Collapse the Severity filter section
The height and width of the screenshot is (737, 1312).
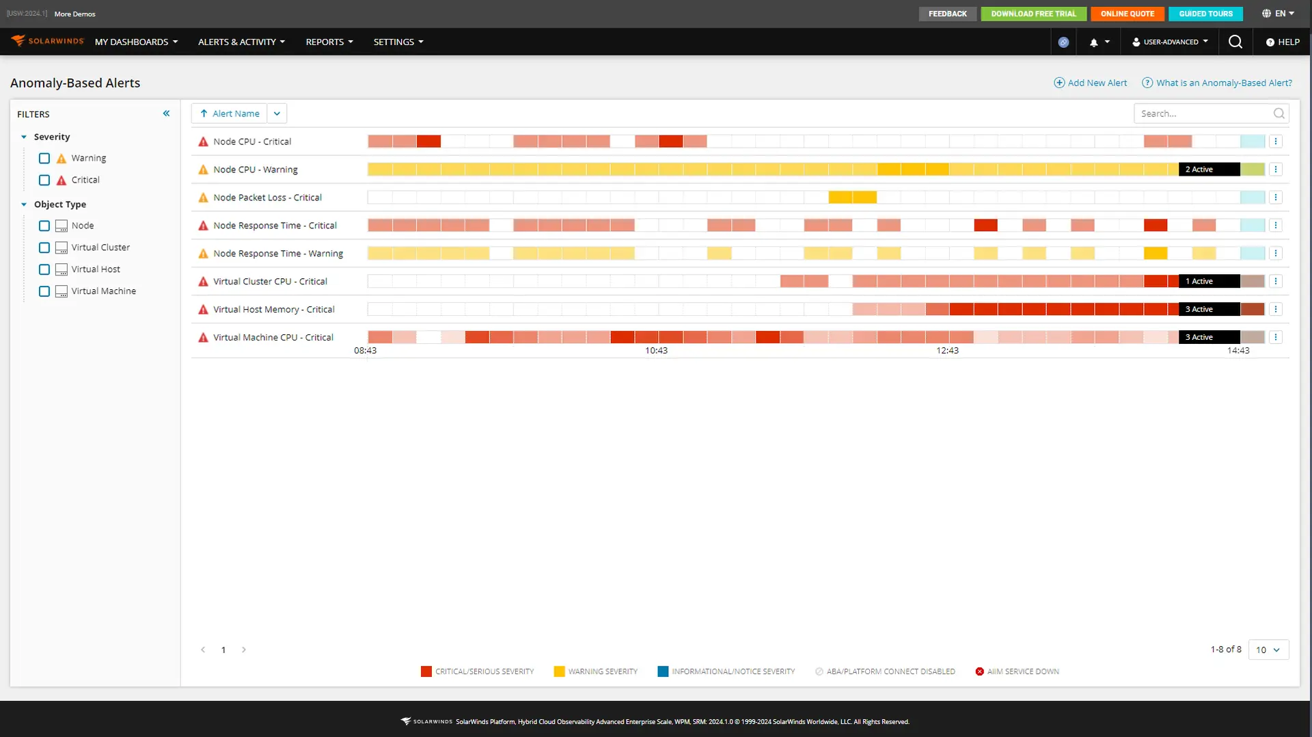pyautogui.click(x=24, y=137)
